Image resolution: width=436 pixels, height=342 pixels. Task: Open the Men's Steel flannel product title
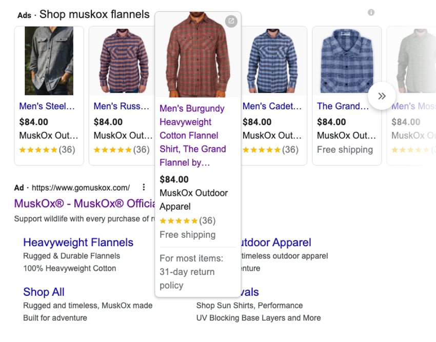click(x=47, y=106)
